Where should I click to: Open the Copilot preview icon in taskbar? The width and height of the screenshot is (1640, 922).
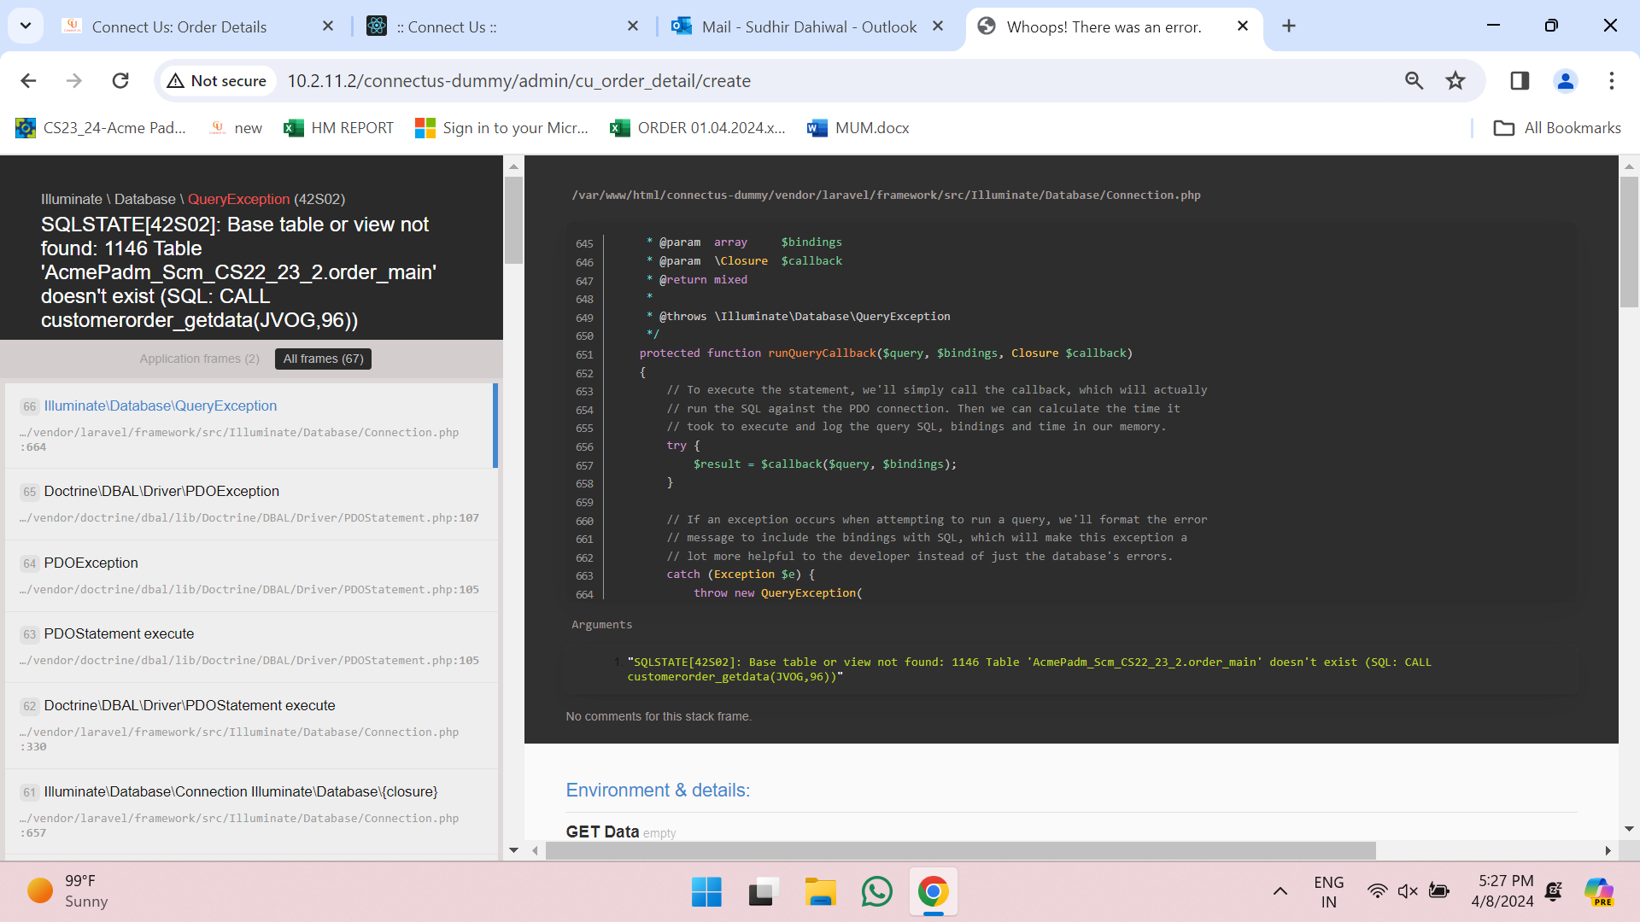(x=1598, y=891)
